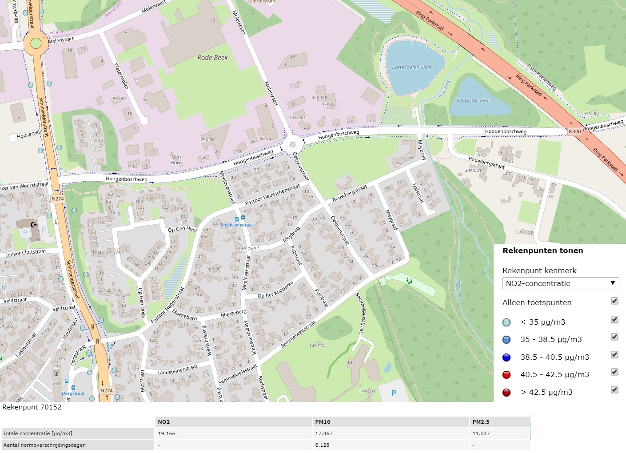The height and width of the screenshot is (453, 626).
Task: Click the blue Meelovenstraat bus stop label
Action: click(x=237, y=225)
